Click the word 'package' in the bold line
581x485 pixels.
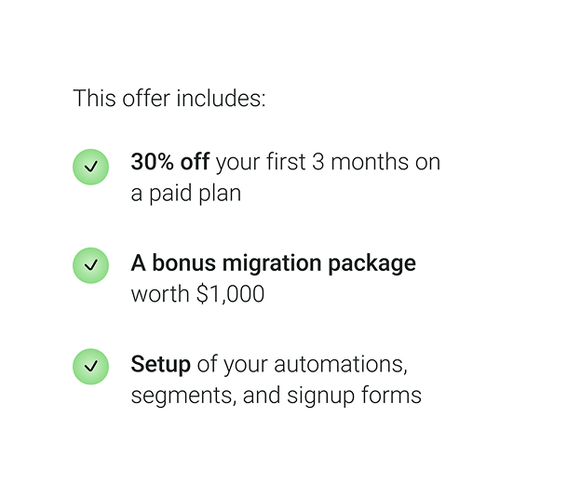(x=372, y=263)
